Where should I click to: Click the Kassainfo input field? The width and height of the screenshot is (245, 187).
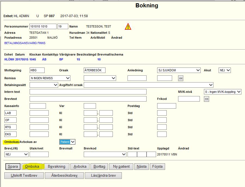coord(38,106)
